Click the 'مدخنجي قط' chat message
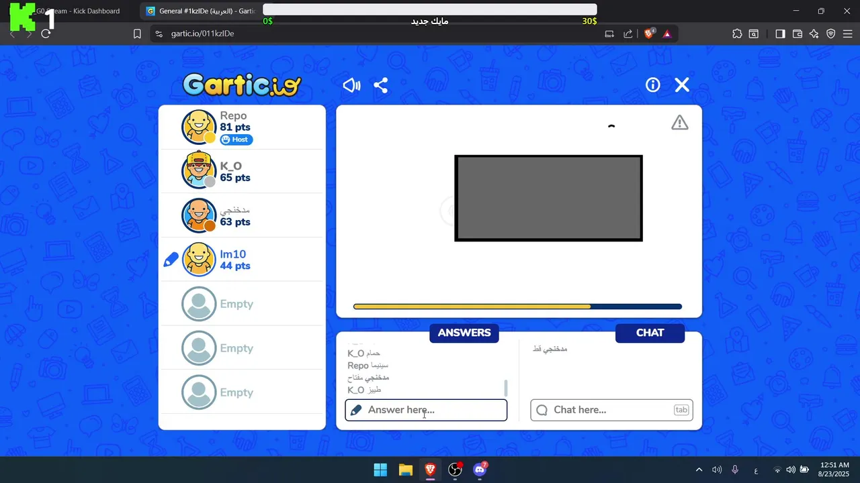860x483 pixels. point(550,349)
